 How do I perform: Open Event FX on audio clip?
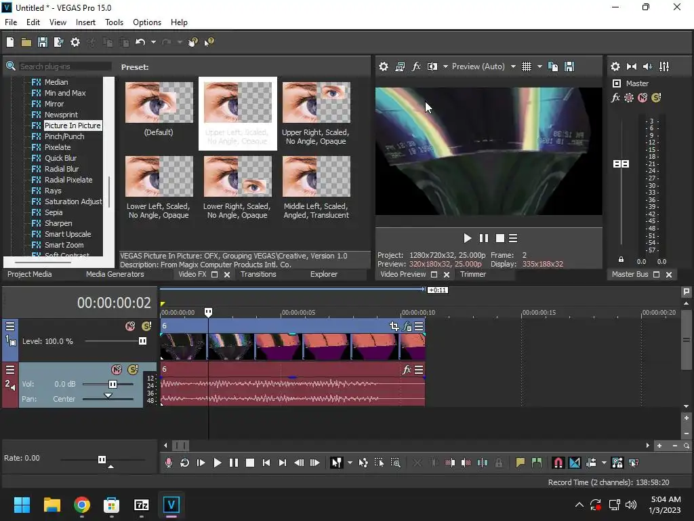pos(407,370)
